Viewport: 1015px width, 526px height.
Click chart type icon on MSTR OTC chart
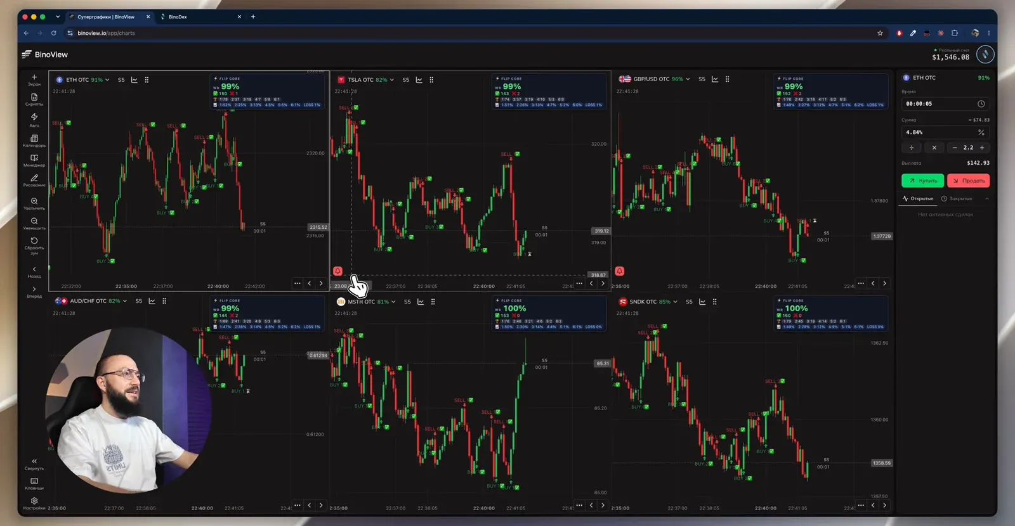point(421,302)
